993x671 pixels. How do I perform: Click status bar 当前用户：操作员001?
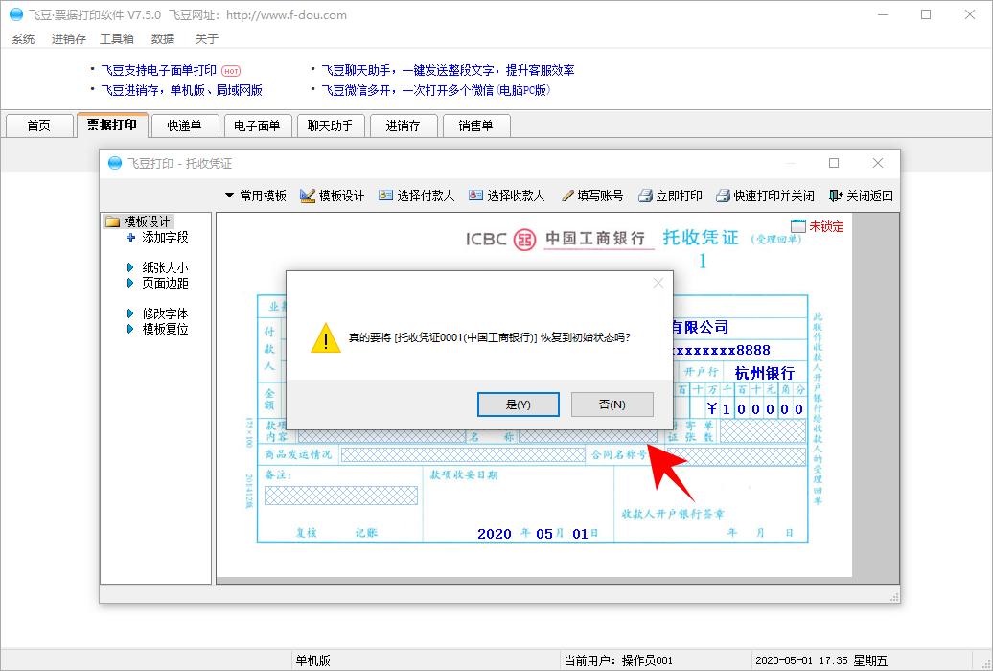point(619,660)
